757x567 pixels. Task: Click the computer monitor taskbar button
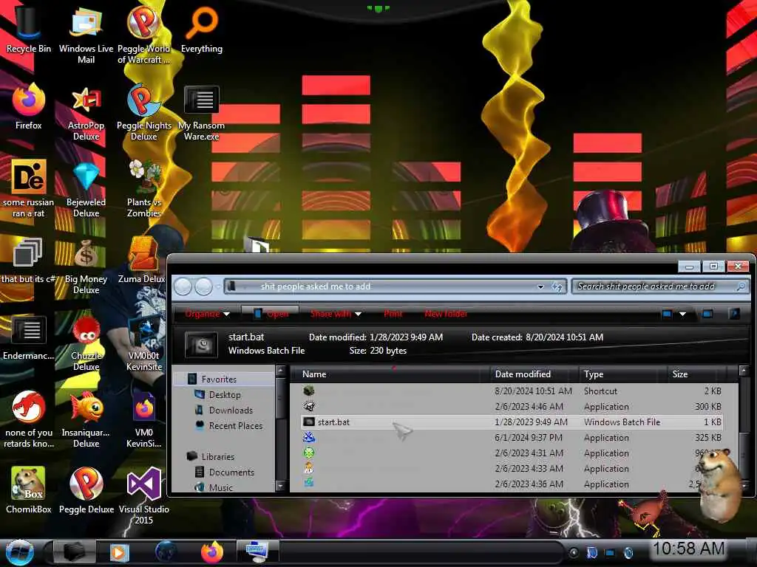point(257,552)
